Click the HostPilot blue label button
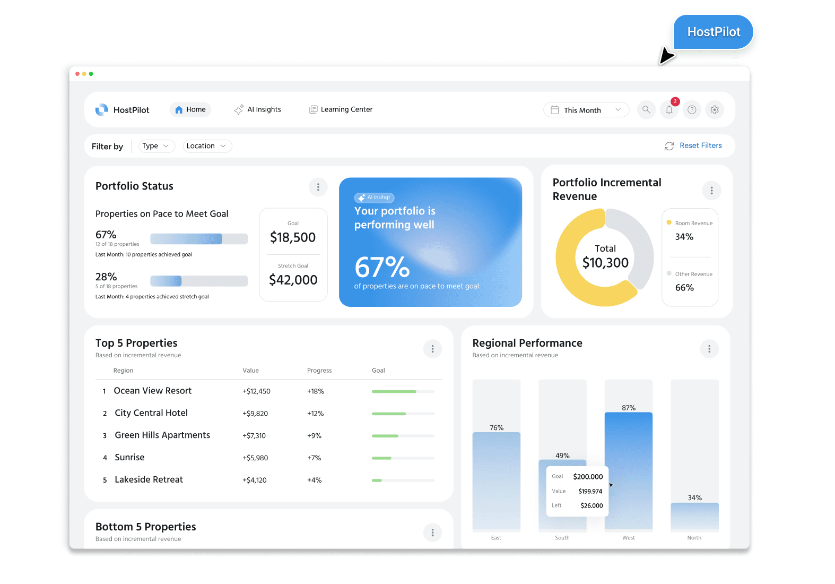Viewport: 835px width, 584px height. coord(714,32)
